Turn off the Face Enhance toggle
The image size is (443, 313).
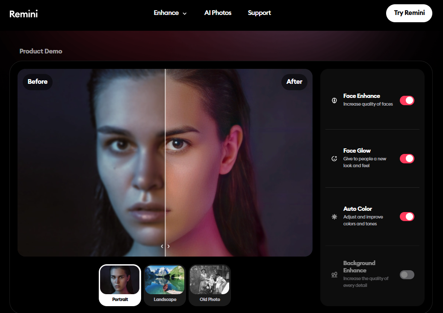(x=407, y=100)
